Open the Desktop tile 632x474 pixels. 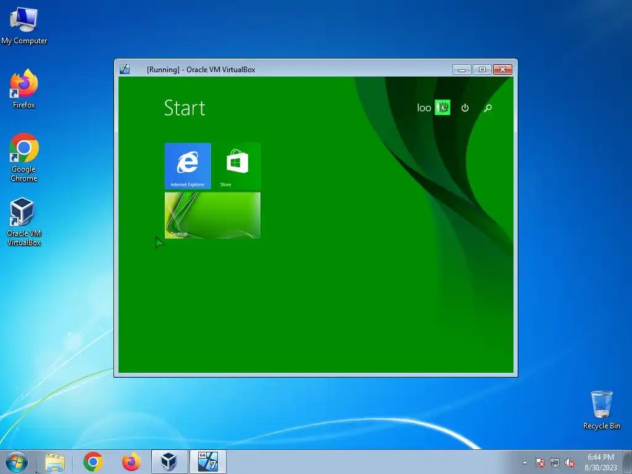click(x=212, y=215)
